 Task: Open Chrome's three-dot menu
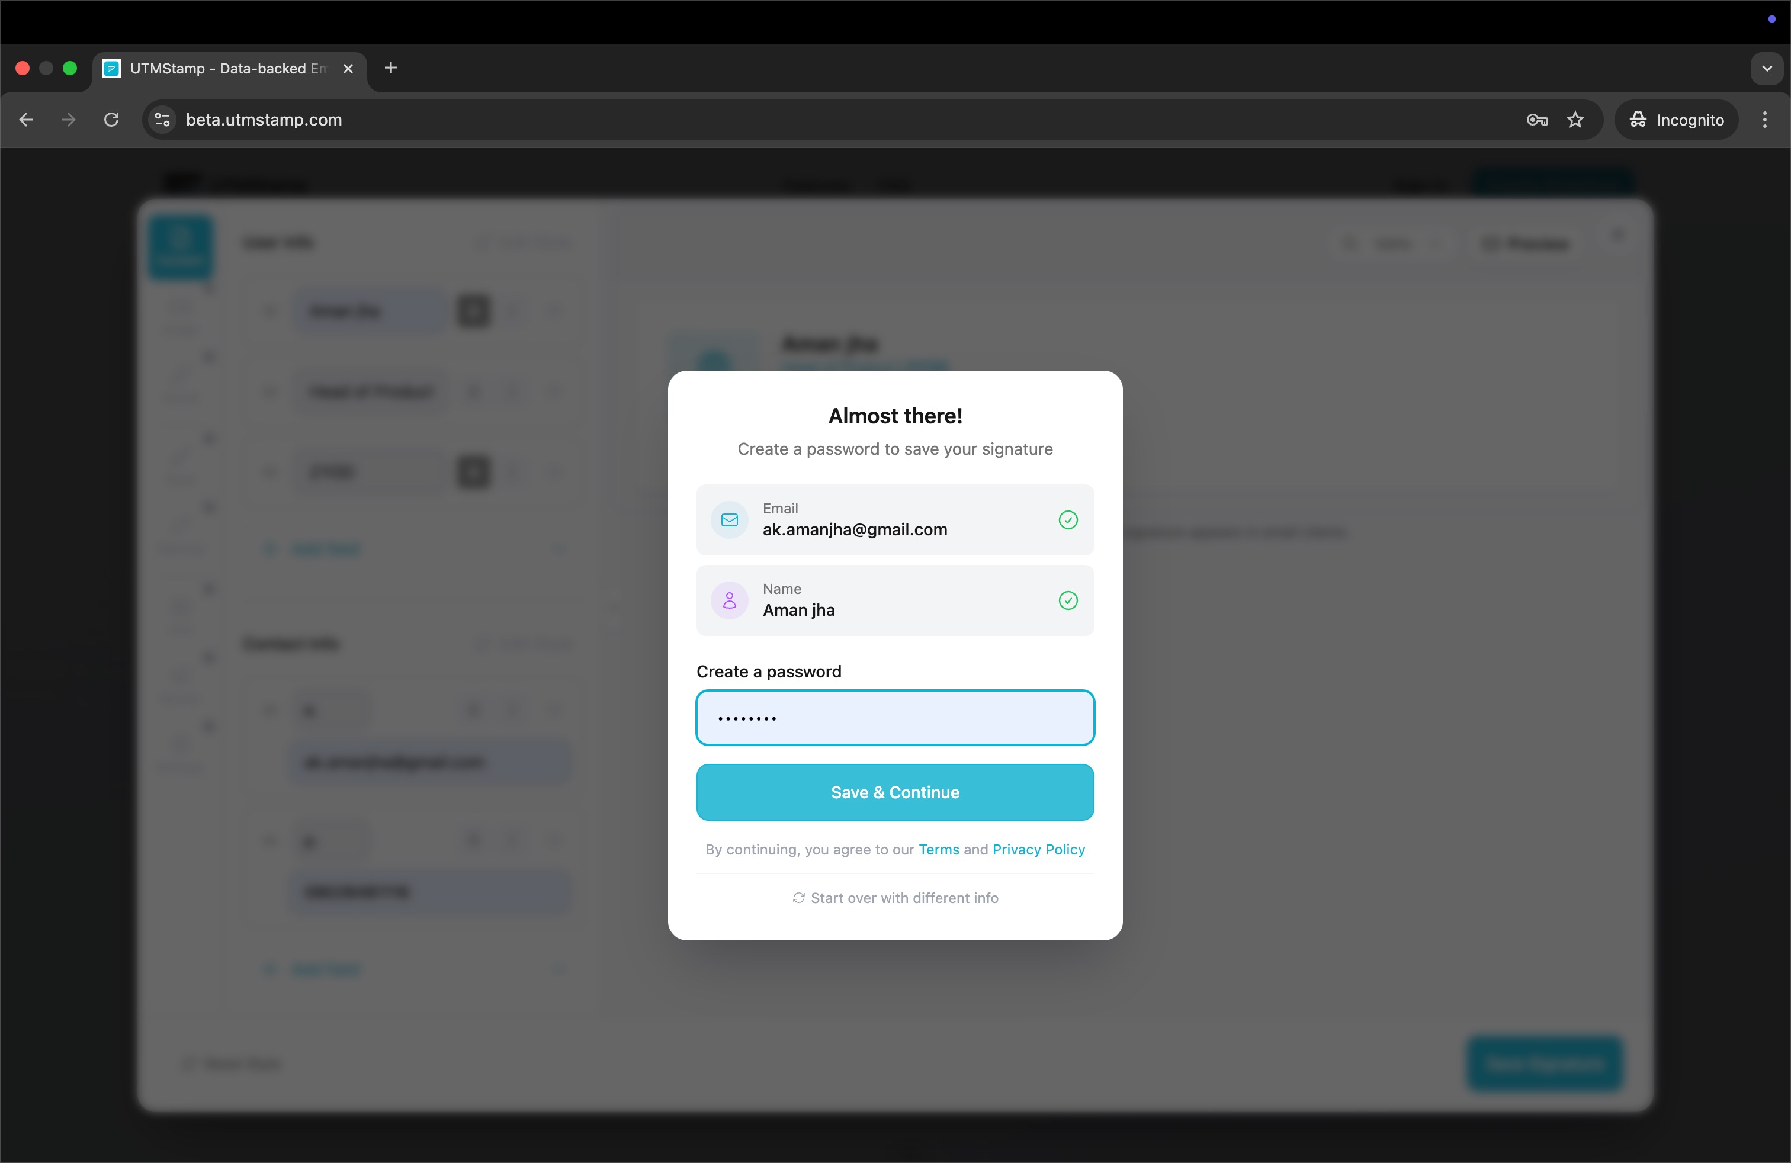1765,120
